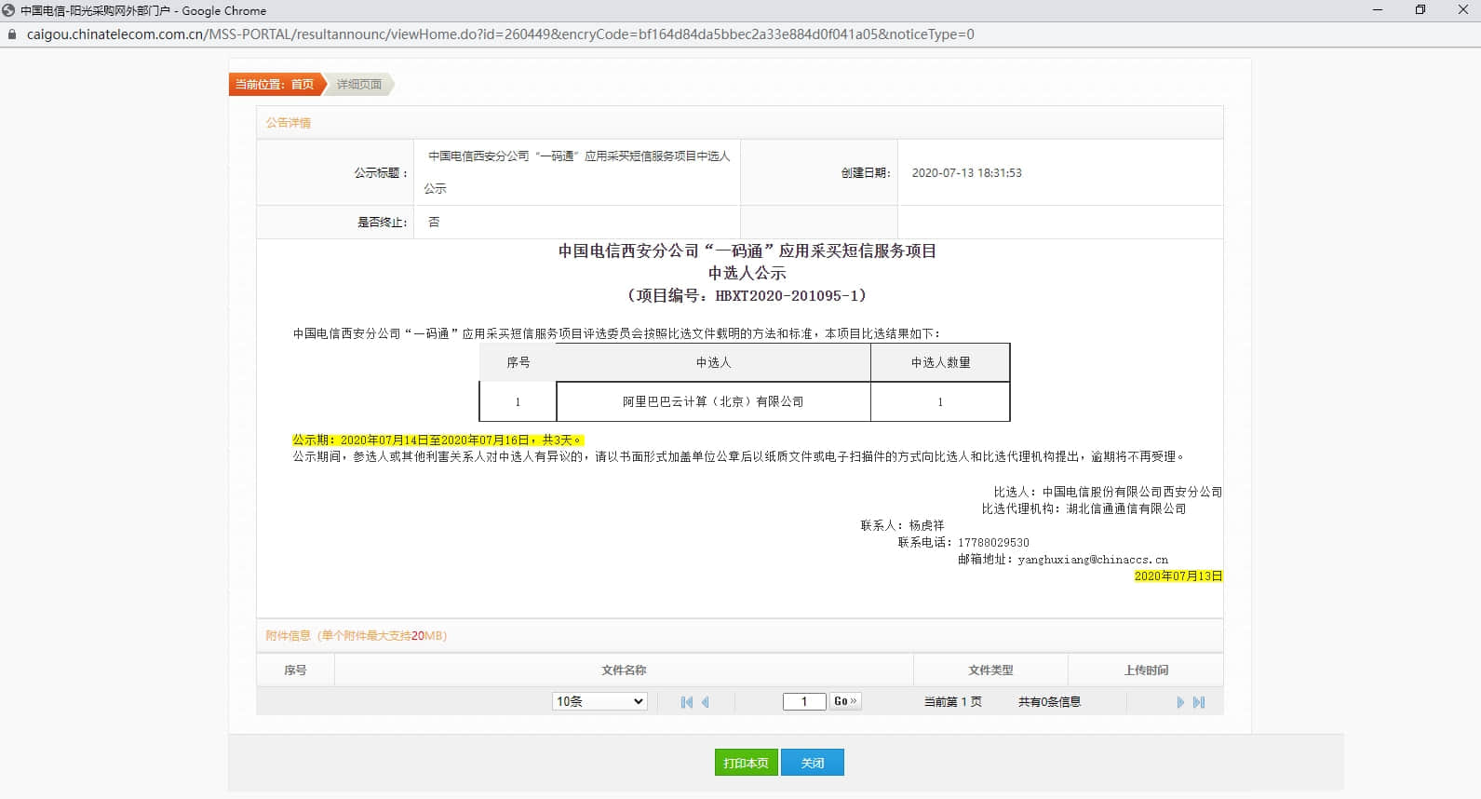Click winner cell 阿里巴巴云计算（北京）有限公司

[x=713, y=402]
